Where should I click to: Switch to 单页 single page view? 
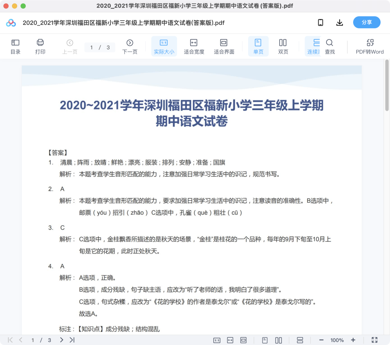click(258, 47)
